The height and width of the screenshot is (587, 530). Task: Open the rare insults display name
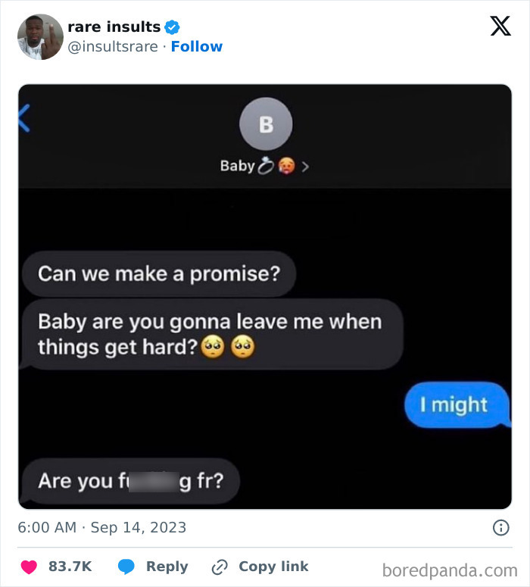coord(114,27)
